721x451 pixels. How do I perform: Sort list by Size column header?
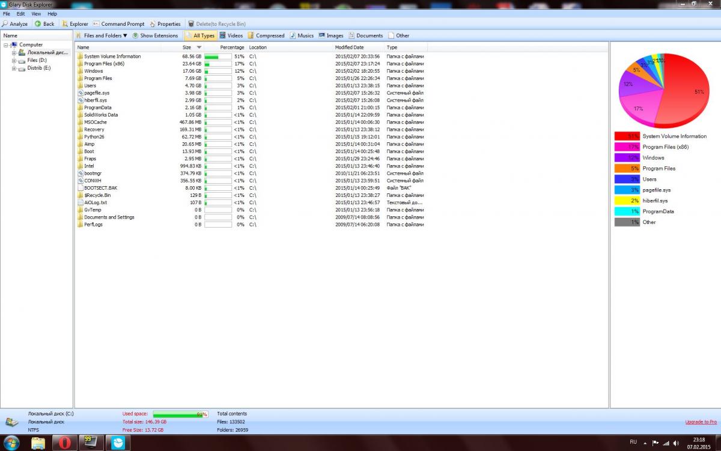(187, 47)
